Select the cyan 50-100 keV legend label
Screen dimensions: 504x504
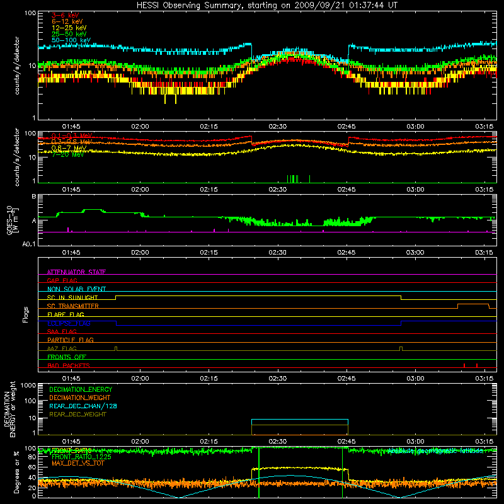[71, 40]
